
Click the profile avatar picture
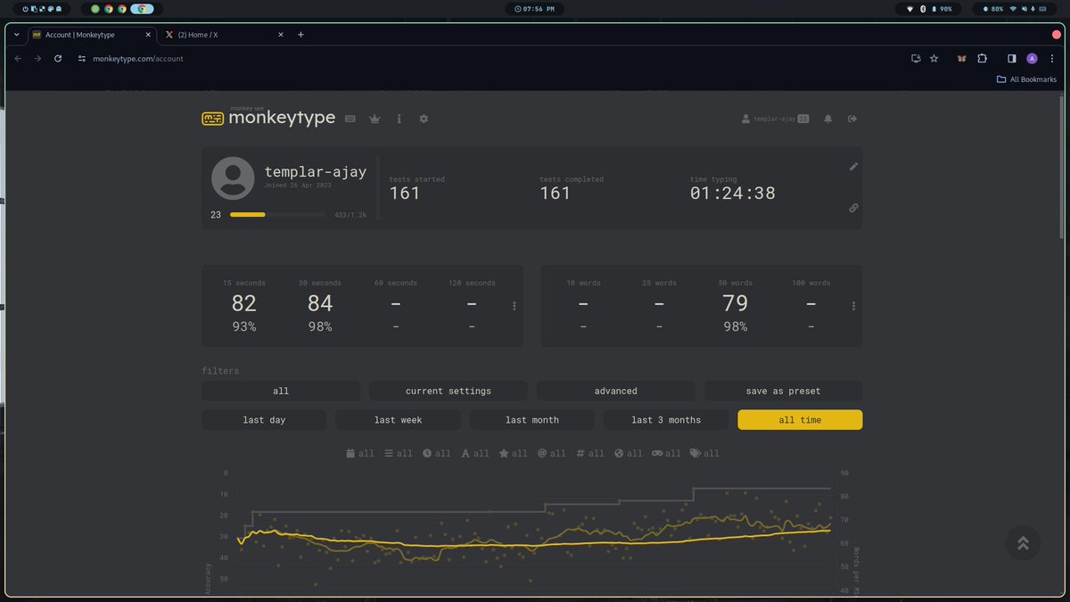coord(233,177)
